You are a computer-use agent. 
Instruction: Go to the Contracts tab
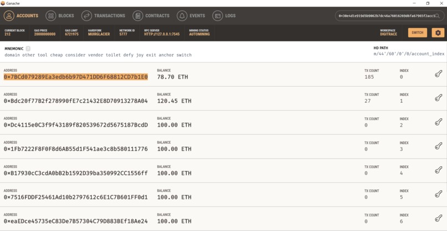(x=151, y=15)
